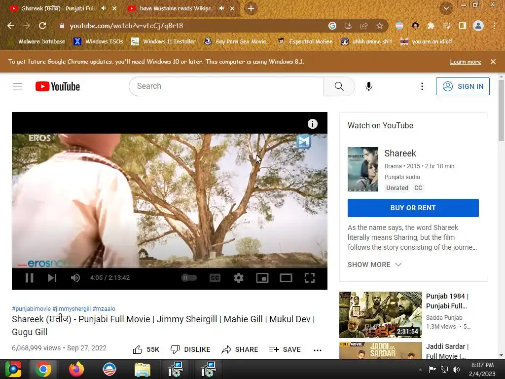The height and width of the screenshot is (379, 505).
Task: Open 'you are an idiot!' bookmark
Action: pos(427,41)
